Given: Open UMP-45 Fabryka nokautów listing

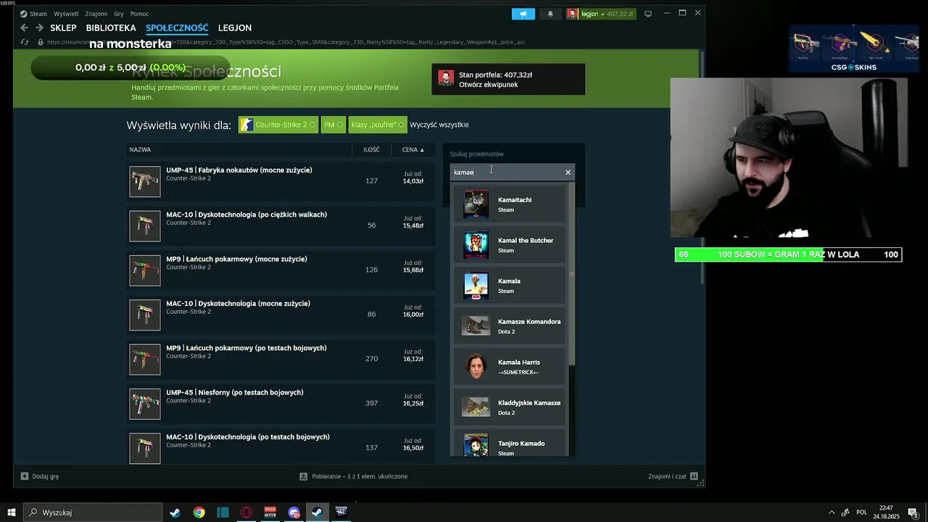Looking at the screenshot, I should point(282,181).
